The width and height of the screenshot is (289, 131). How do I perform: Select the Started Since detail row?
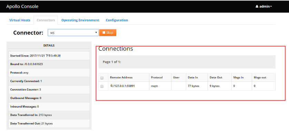point(49,56)
